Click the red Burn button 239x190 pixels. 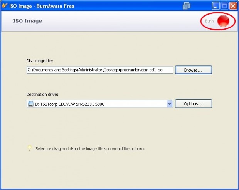(x=223, y=21)
